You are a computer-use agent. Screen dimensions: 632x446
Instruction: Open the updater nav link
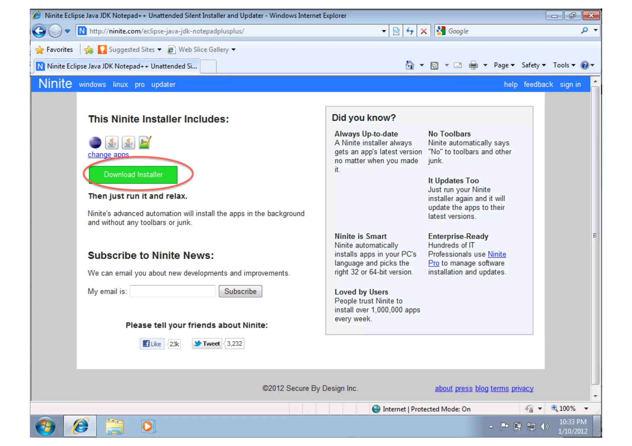[163, 85]
